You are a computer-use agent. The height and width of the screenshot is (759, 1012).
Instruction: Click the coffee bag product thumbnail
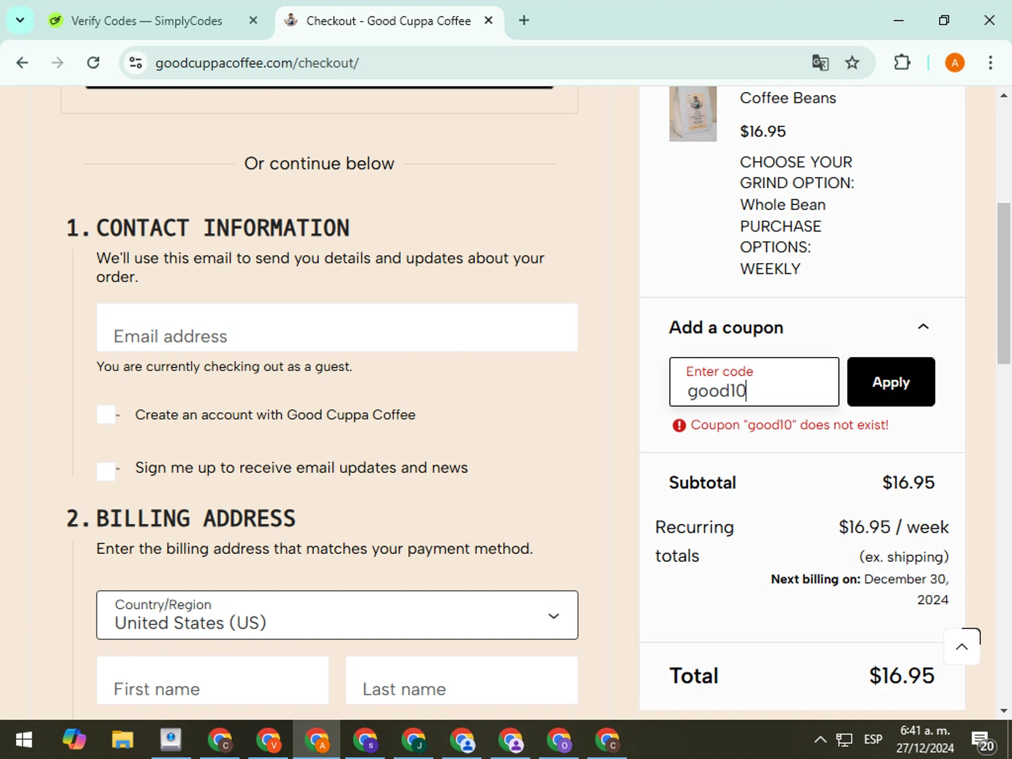coord(693,113)
